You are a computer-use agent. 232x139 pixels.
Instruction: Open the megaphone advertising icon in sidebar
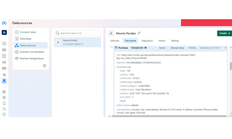[4, 75]
